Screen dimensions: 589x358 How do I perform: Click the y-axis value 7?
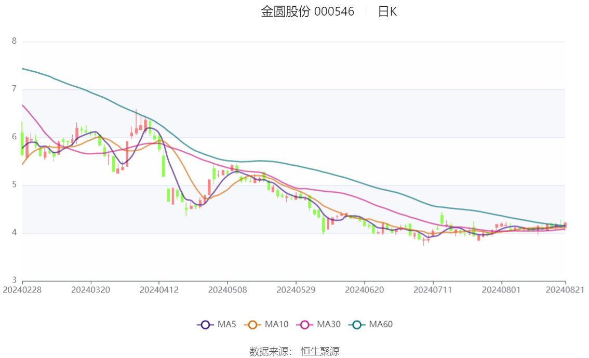(x=14, y=89)
